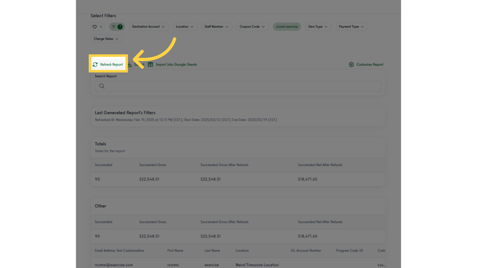The image size is (477, 268).
Task: Expand the Item Type filter
Action: [318, 27]
